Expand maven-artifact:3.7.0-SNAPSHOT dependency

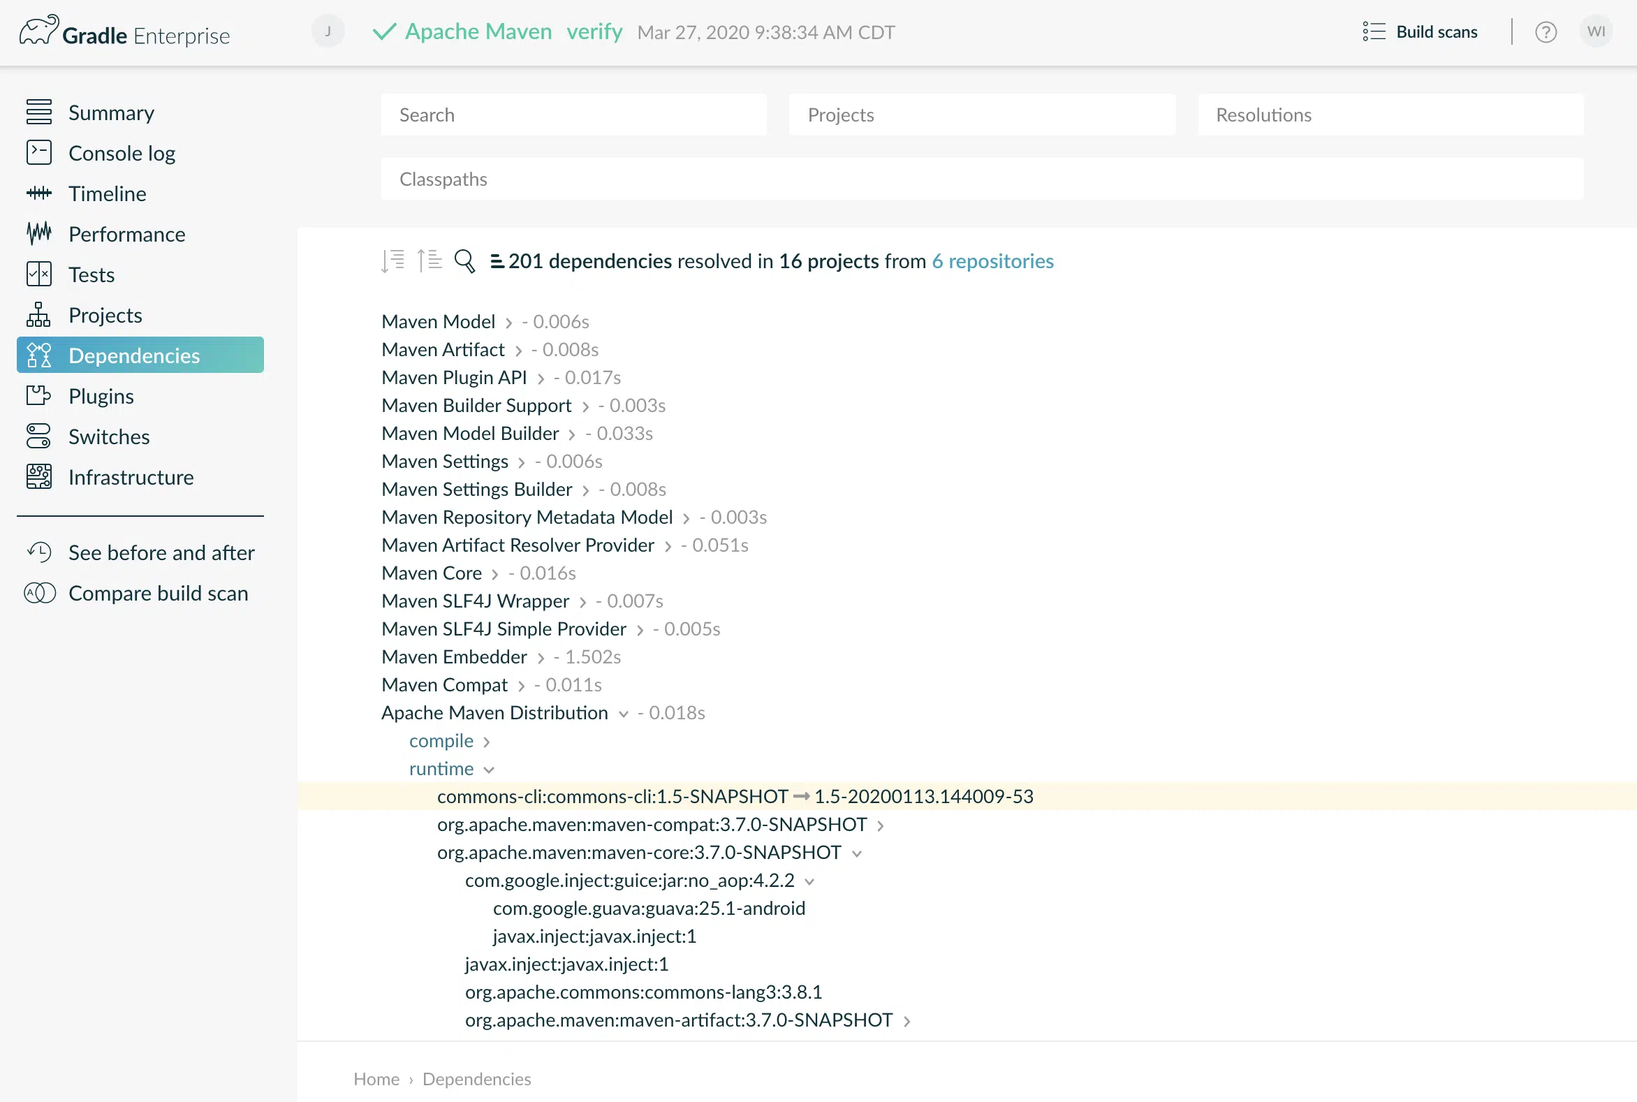(906, 1021)
